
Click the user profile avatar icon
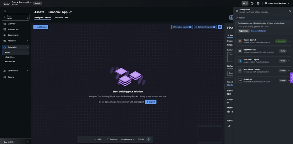(266, 3)
